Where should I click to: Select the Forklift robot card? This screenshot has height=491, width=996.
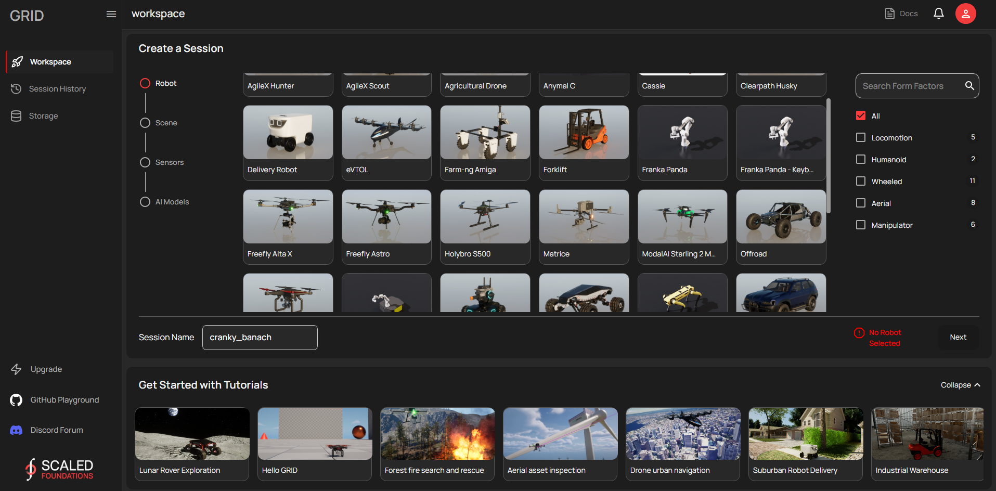(584, 143)
